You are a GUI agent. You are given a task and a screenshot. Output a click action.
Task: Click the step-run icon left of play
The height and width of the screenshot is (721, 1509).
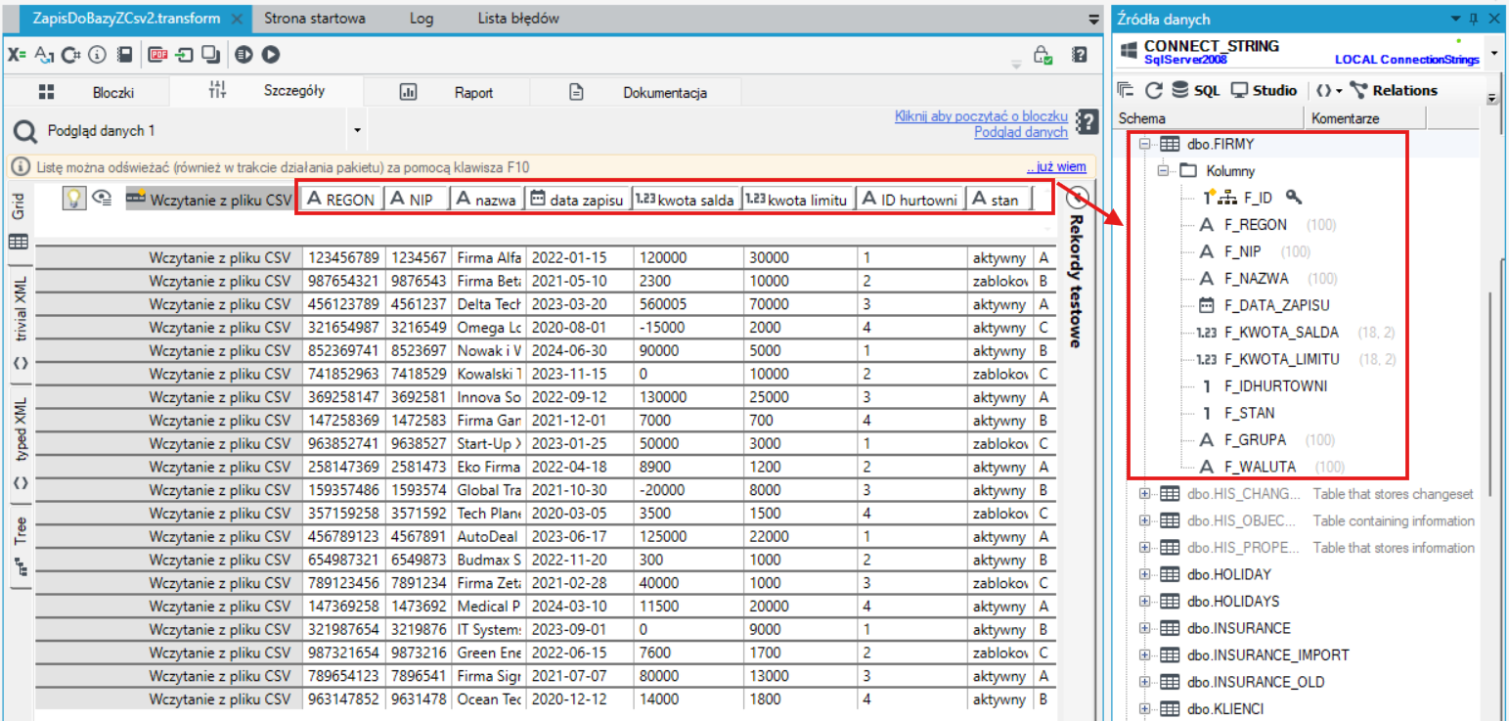coord(244,55)
